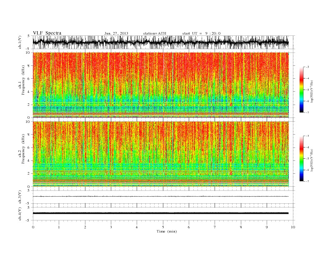
Task: Click the "VLF Spectra" plot title
Action: coord(47,33)
